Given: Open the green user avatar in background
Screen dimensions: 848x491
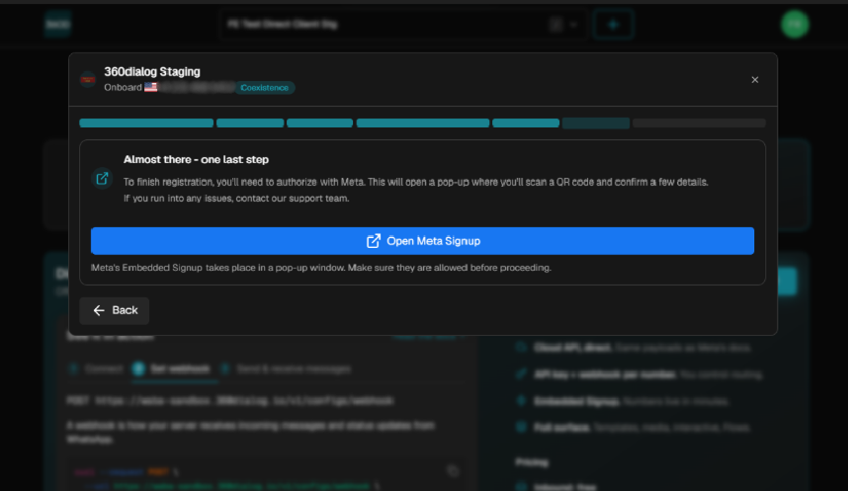Looking at the screenshot, I should (x=795, y=25).
